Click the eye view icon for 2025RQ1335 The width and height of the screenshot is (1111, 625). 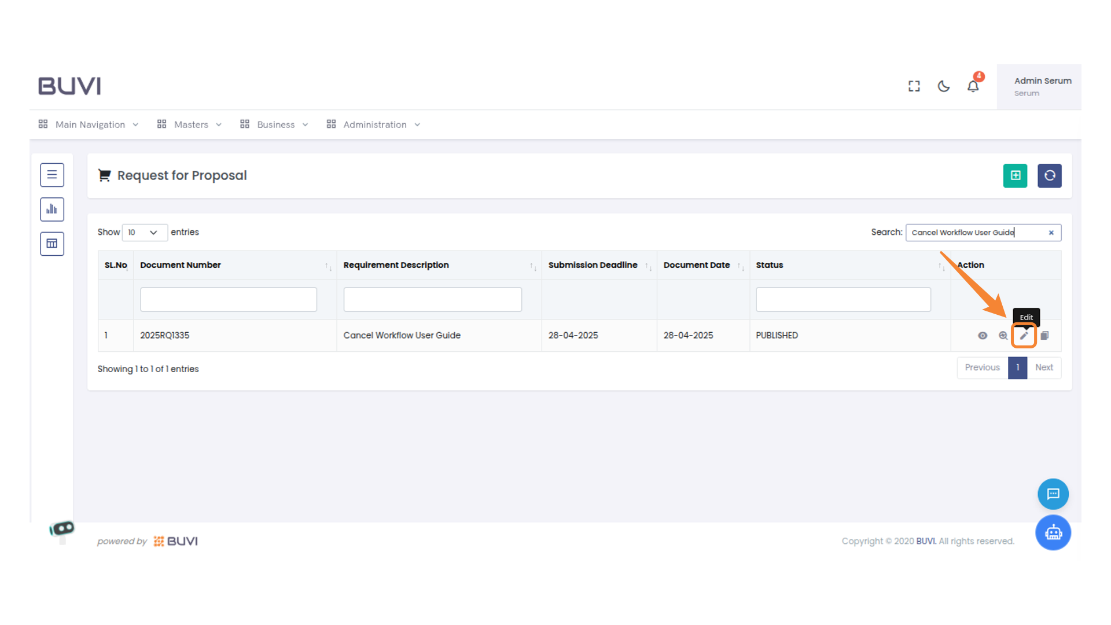(983, 336)
